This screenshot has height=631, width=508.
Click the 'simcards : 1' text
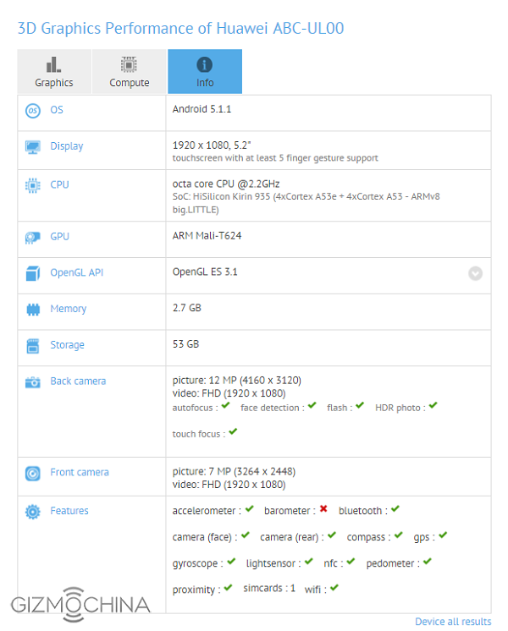coord(269,589)
